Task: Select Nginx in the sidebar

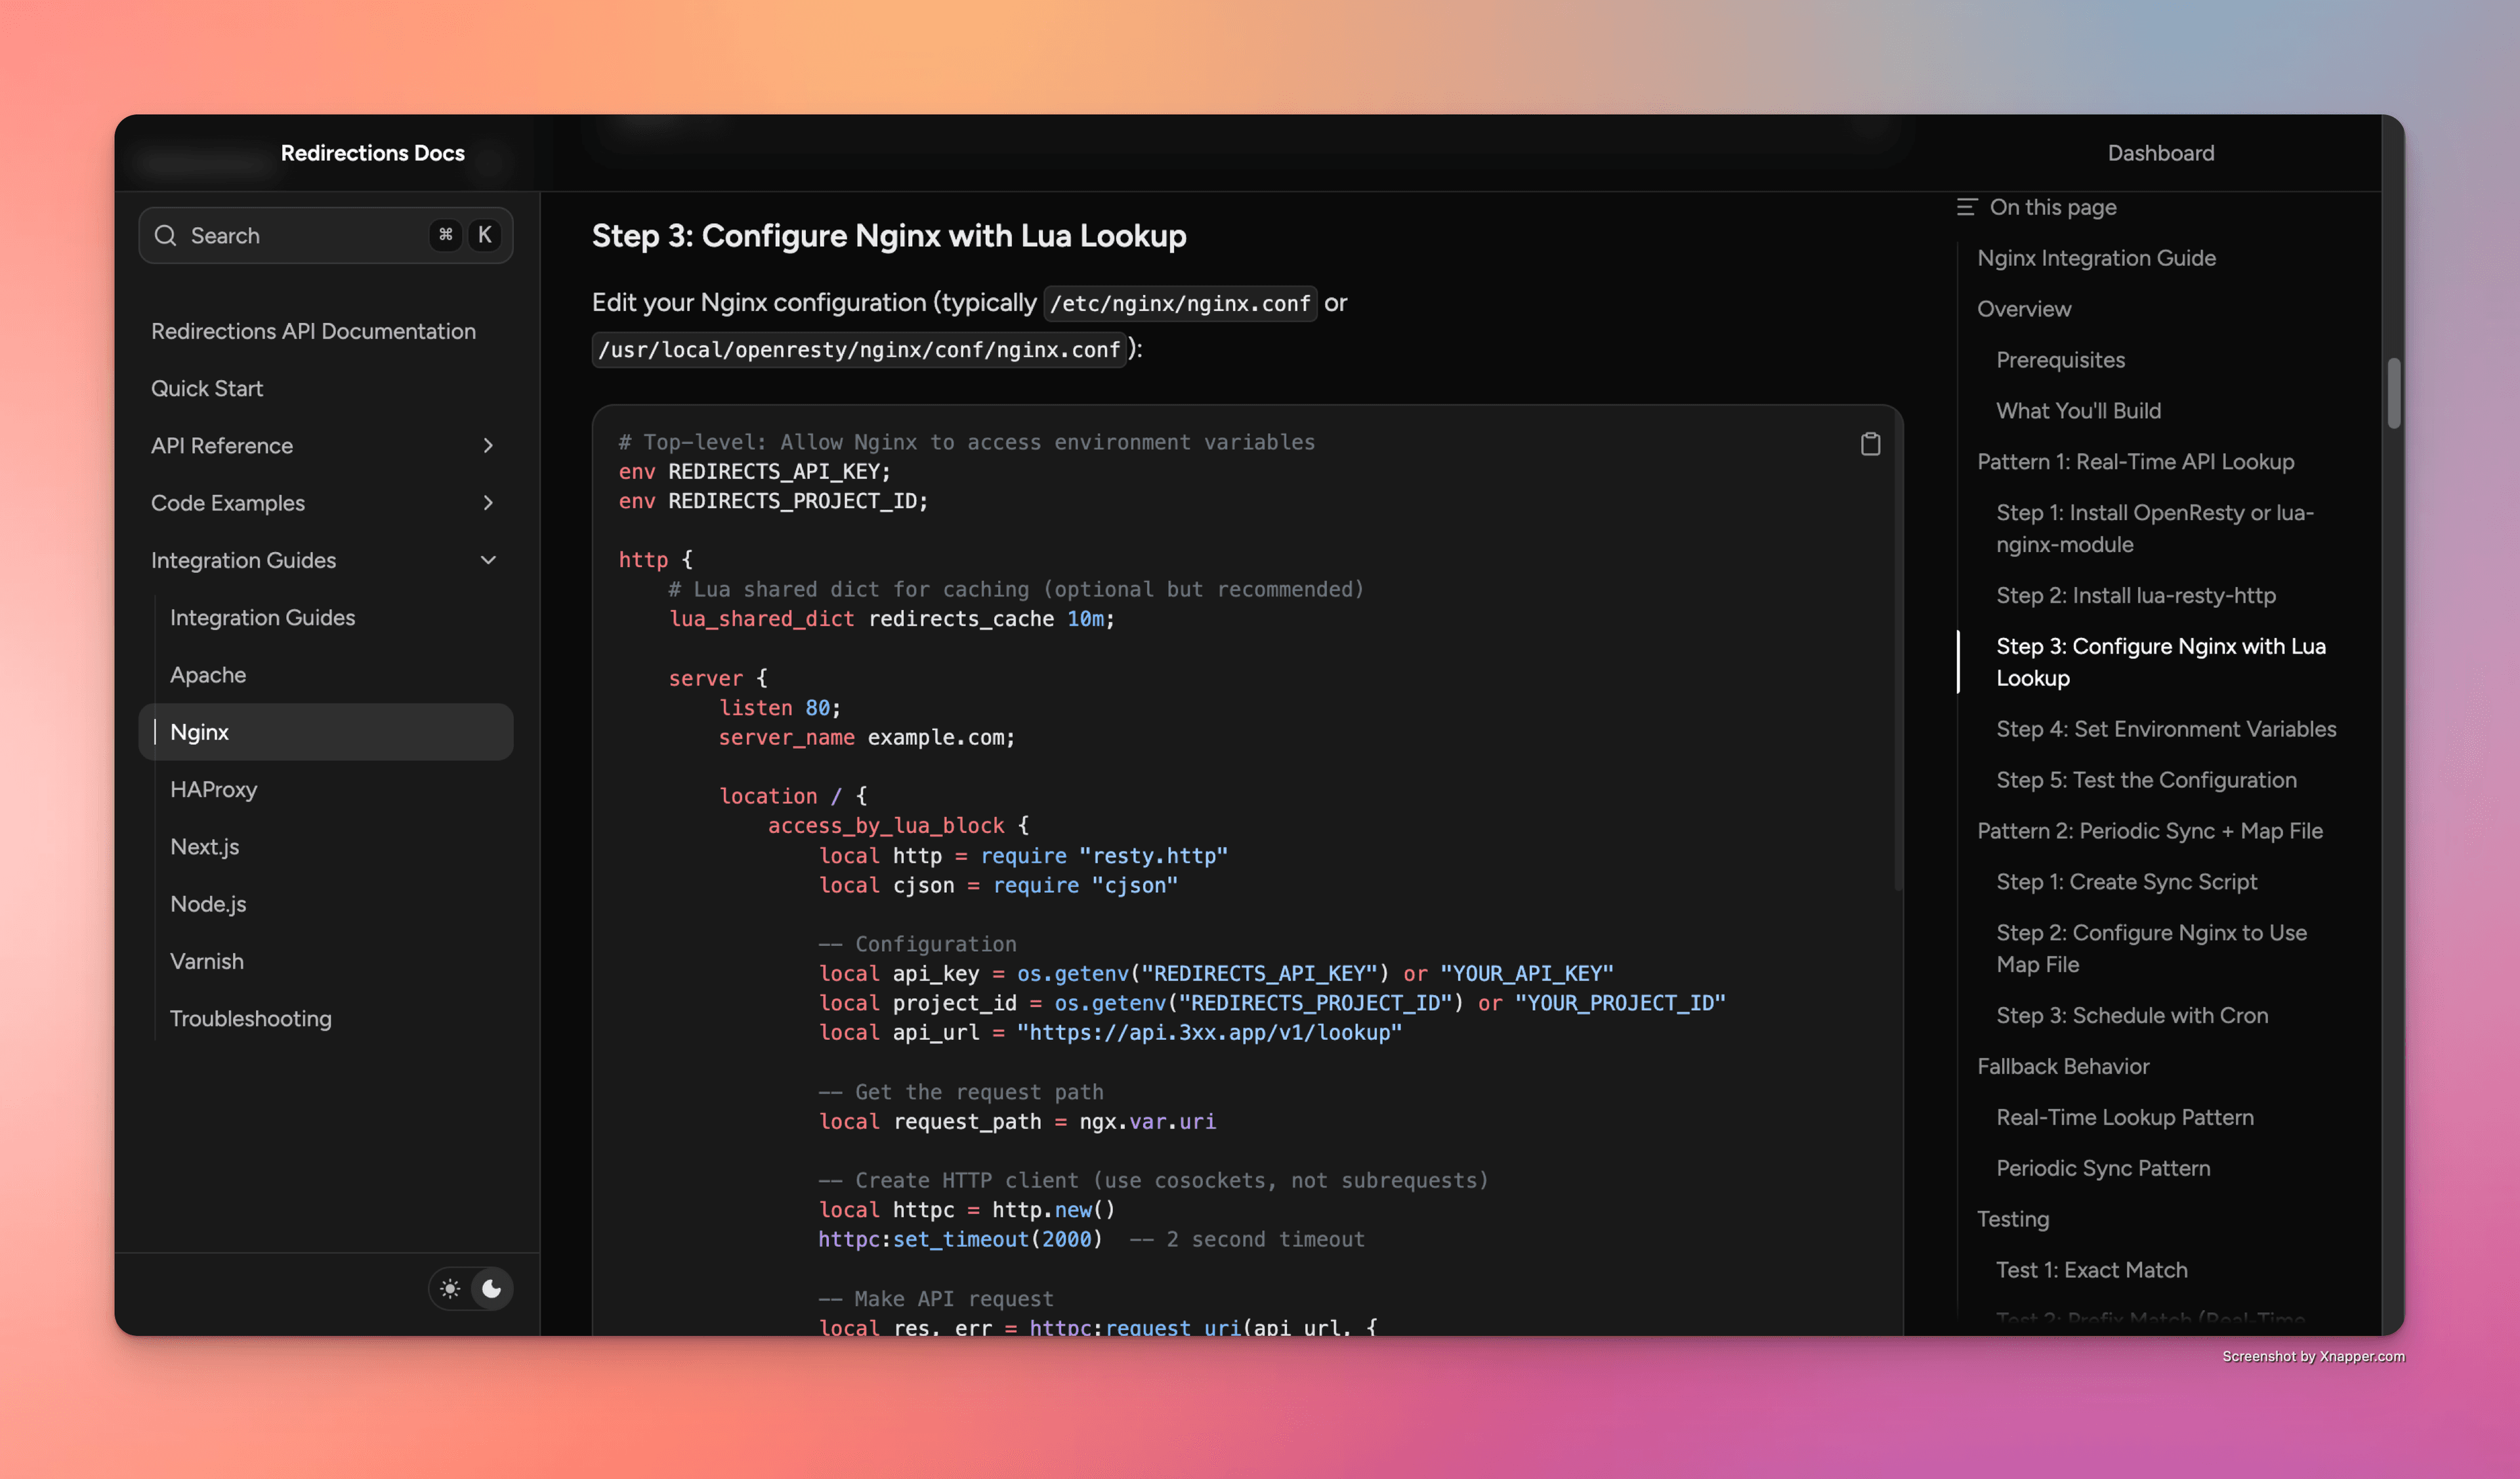Action: coord(199,731)
